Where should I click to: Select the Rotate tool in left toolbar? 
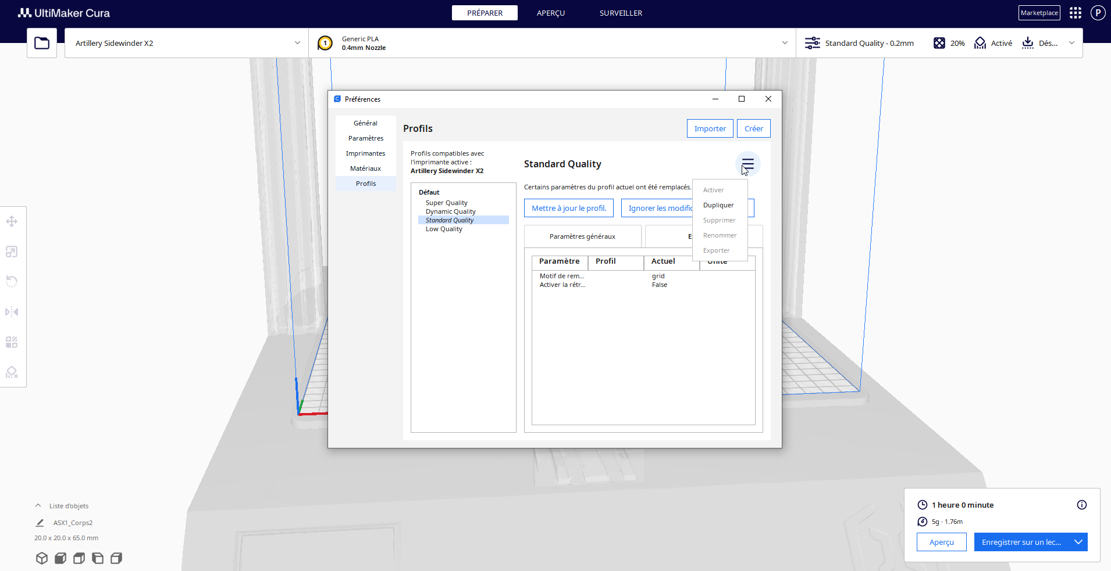coord(12,282)
